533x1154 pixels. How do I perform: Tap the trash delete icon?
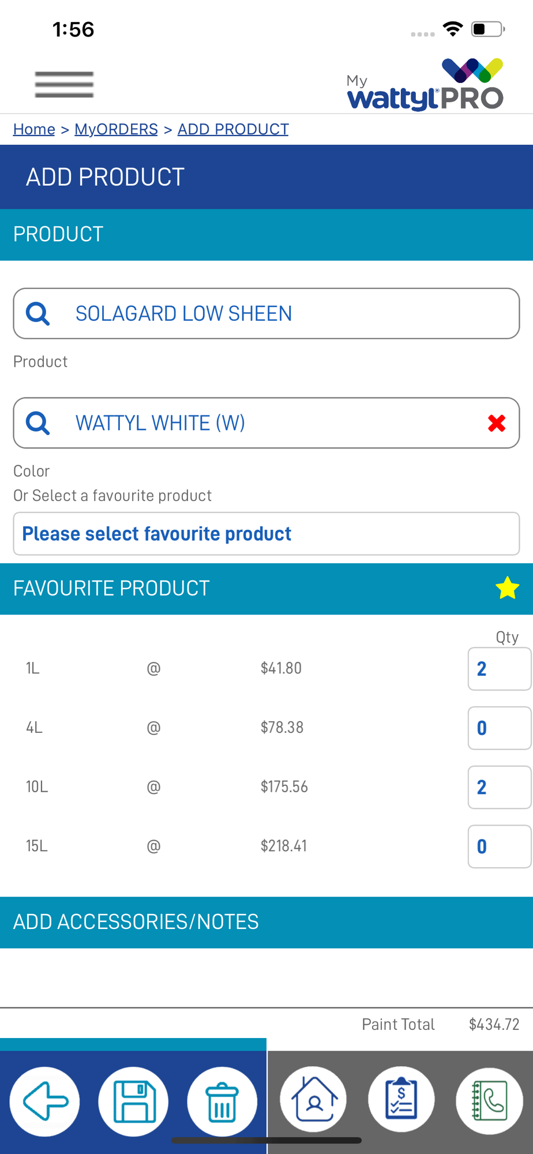(222, 1101)
